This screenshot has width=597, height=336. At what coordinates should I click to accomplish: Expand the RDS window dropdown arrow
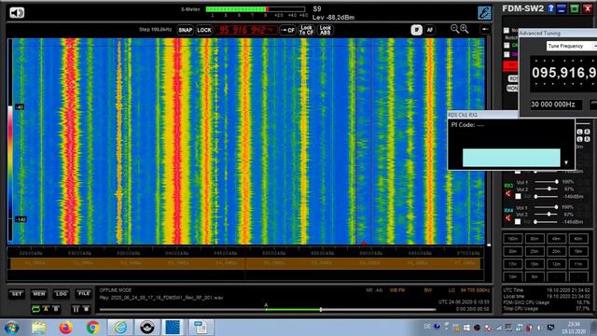click(x=566, y=162)
